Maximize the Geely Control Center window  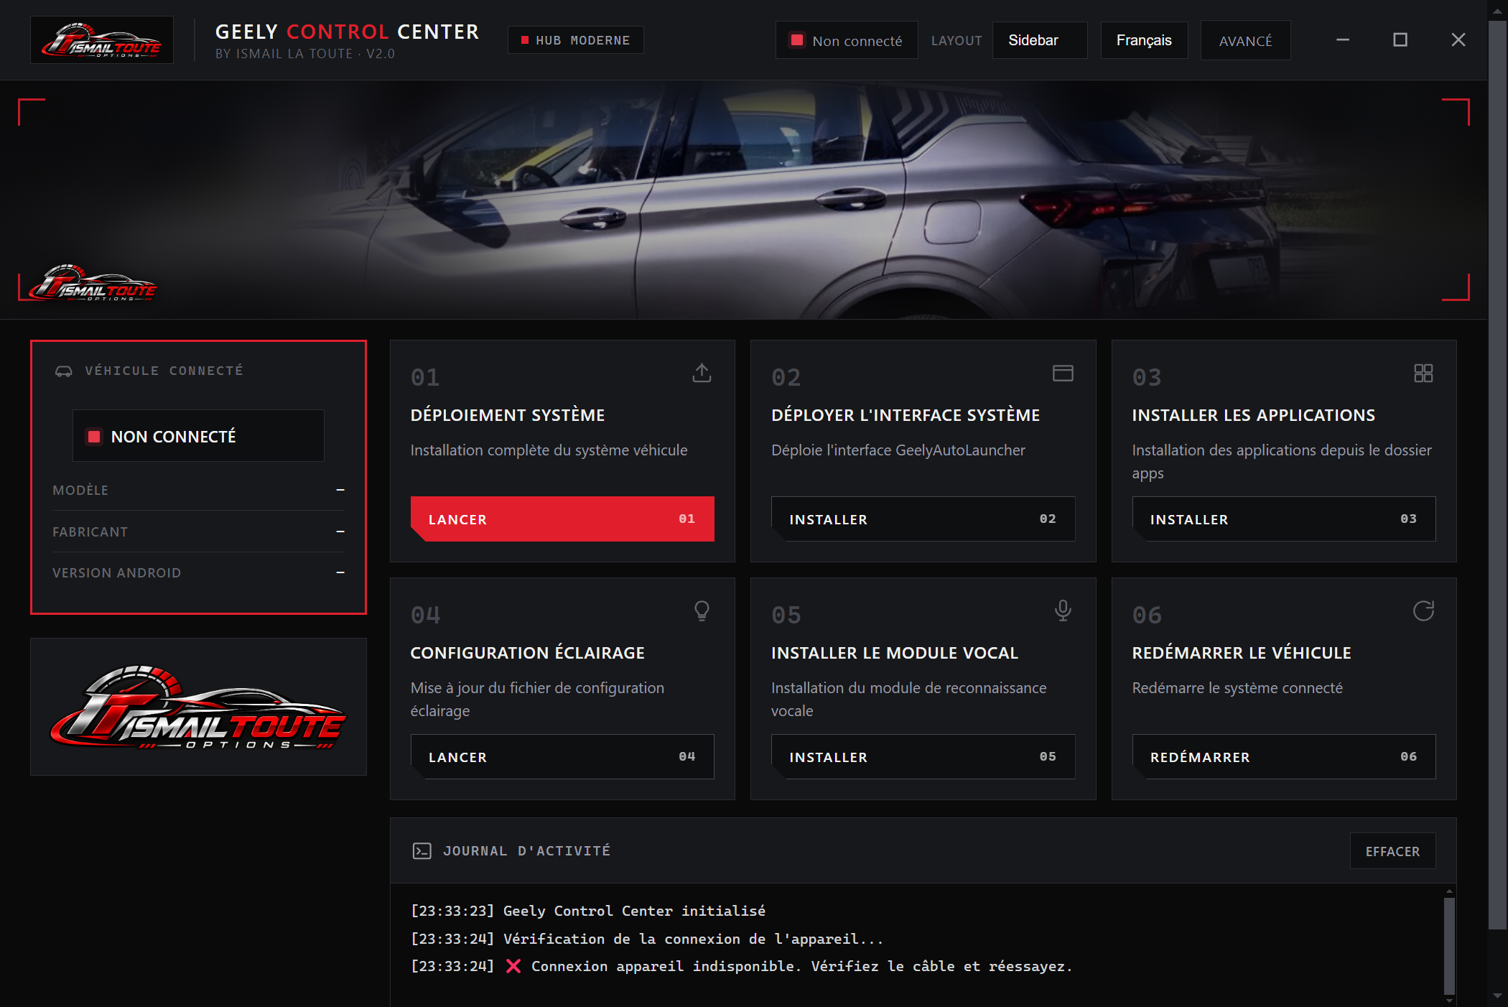point(1400,40)
